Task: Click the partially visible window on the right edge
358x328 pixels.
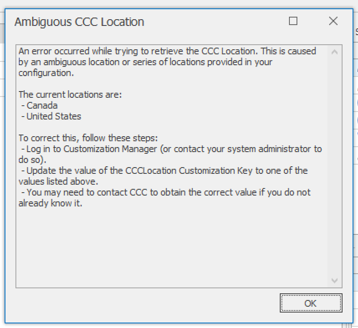Action: pyautogui.click(x=356, y=167)
